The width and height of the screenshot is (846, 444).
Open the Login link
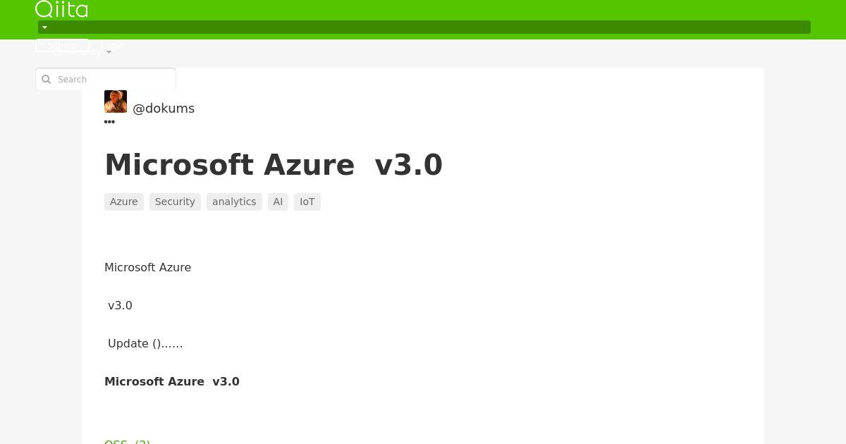[x=112, y=45]
